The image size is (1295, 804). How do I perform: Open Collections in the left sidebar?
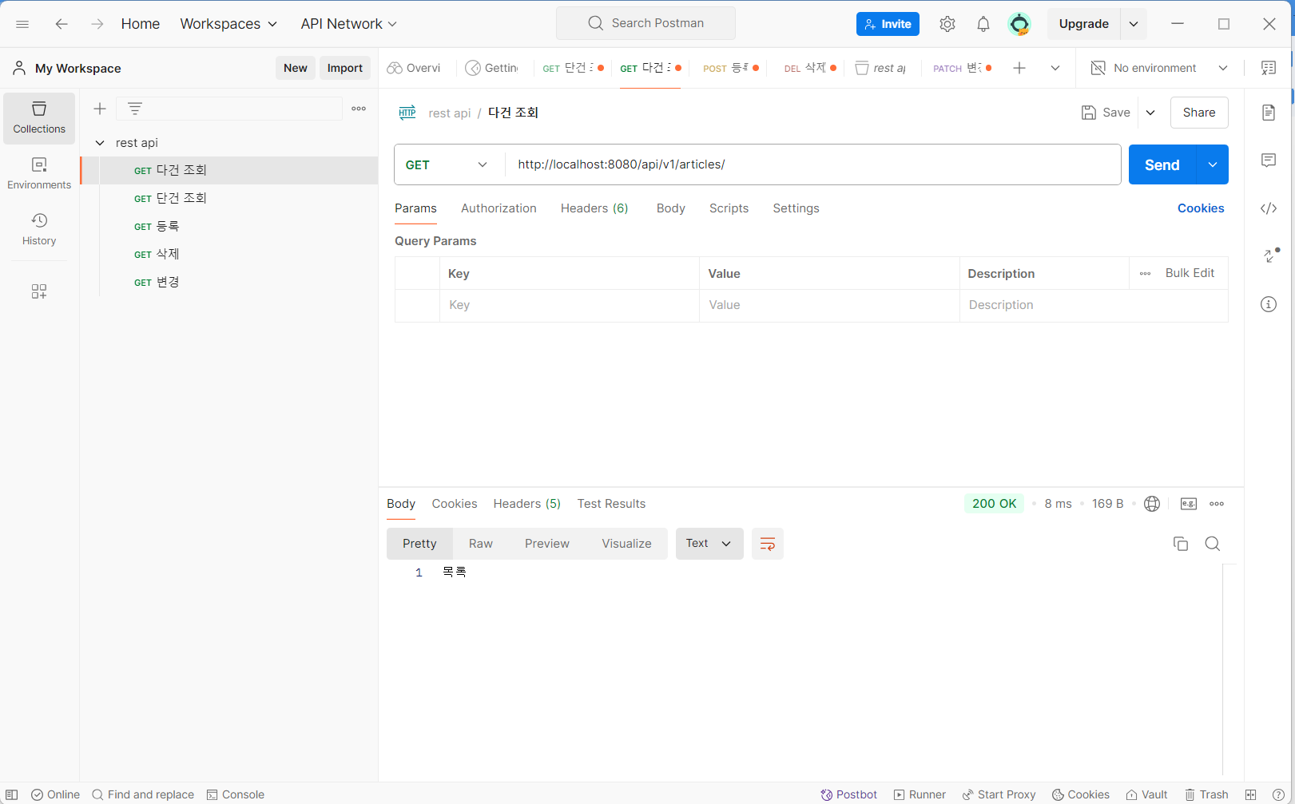(39, 117)
